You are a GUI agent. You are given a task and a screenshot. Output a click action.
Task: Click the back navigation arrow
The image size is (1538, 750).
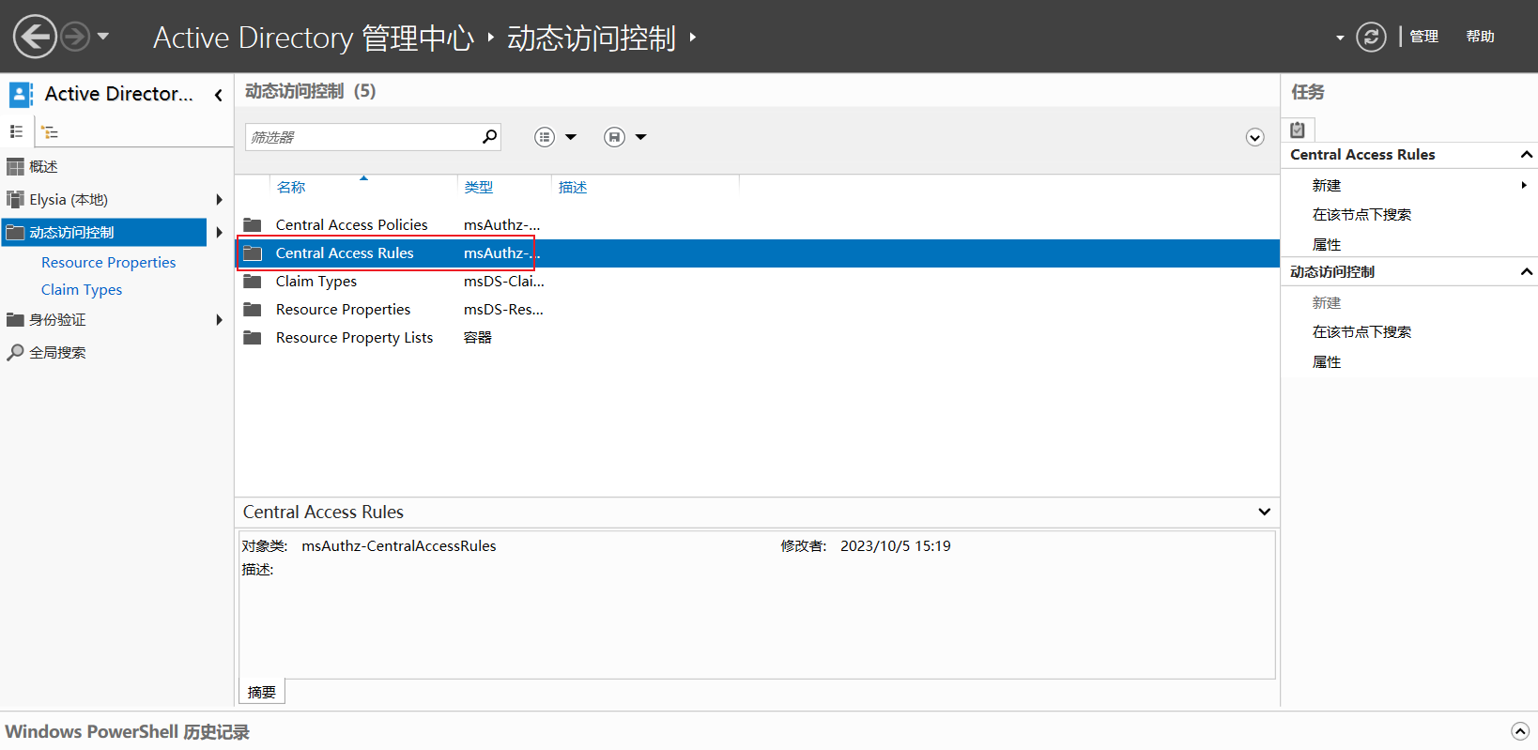click(x=35, y=37)
